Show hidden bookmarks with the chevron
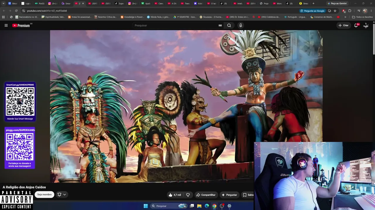 (x=345, y=17)
